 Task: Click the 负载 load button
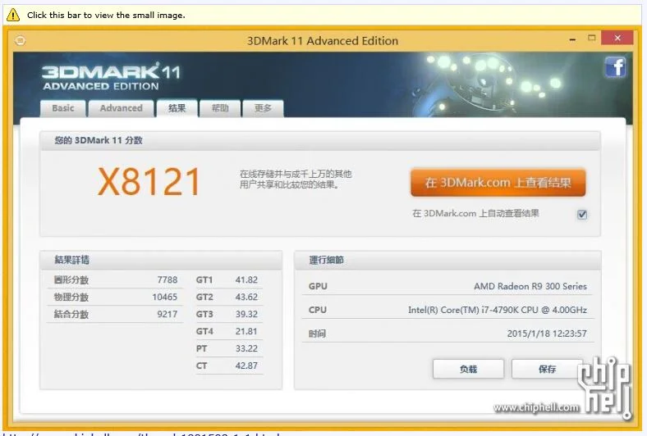pyautogui.click(x=468, y=369)
